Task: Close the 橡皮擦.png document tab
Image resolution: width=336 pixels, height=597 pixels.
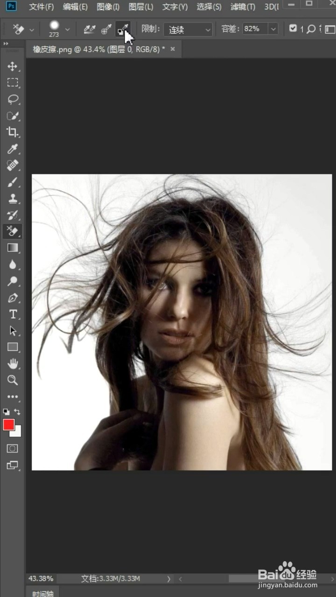Action: click(173, 49)
